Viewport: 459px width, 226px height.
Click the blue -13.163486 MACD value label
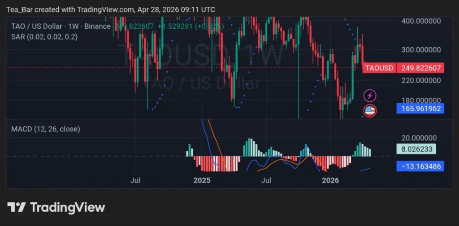click(x=420, y=166)
